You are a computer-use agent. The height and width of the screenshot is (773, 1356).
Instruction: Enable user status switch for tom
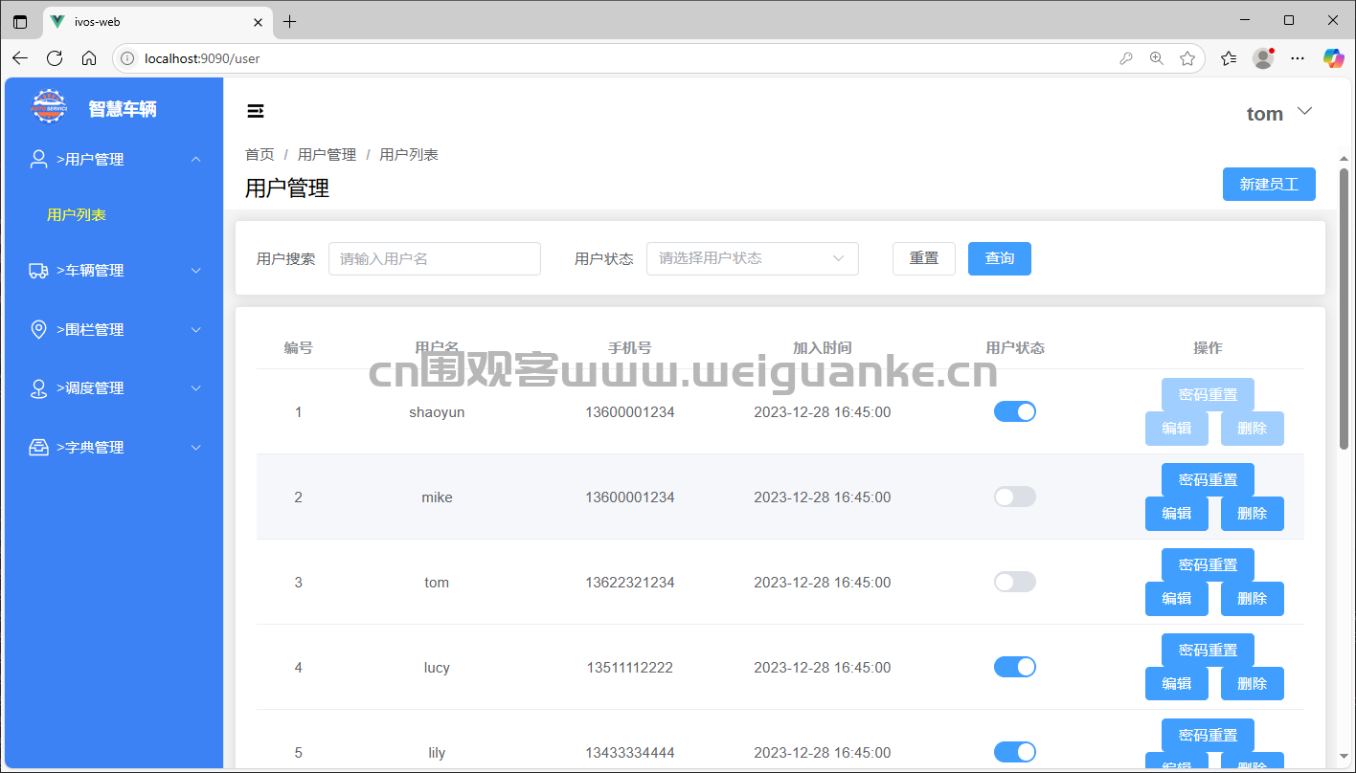tap(1015, 582)
